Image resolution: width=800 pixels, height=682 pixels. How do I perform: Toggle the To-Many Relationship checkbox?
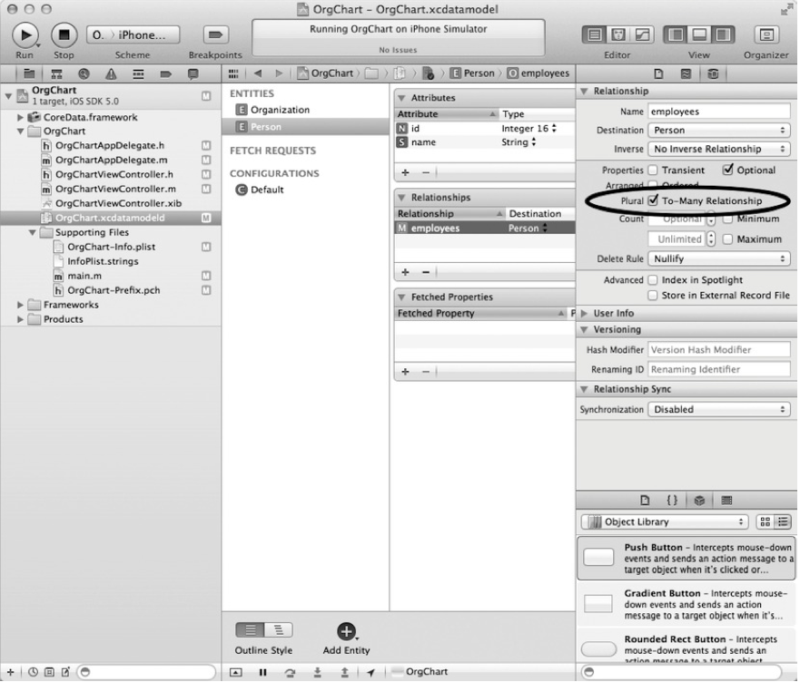pos(653,200)
